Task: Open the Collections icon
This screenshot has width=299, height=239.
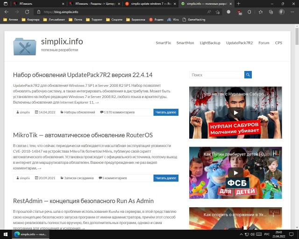Action: [x=271, y=12]
